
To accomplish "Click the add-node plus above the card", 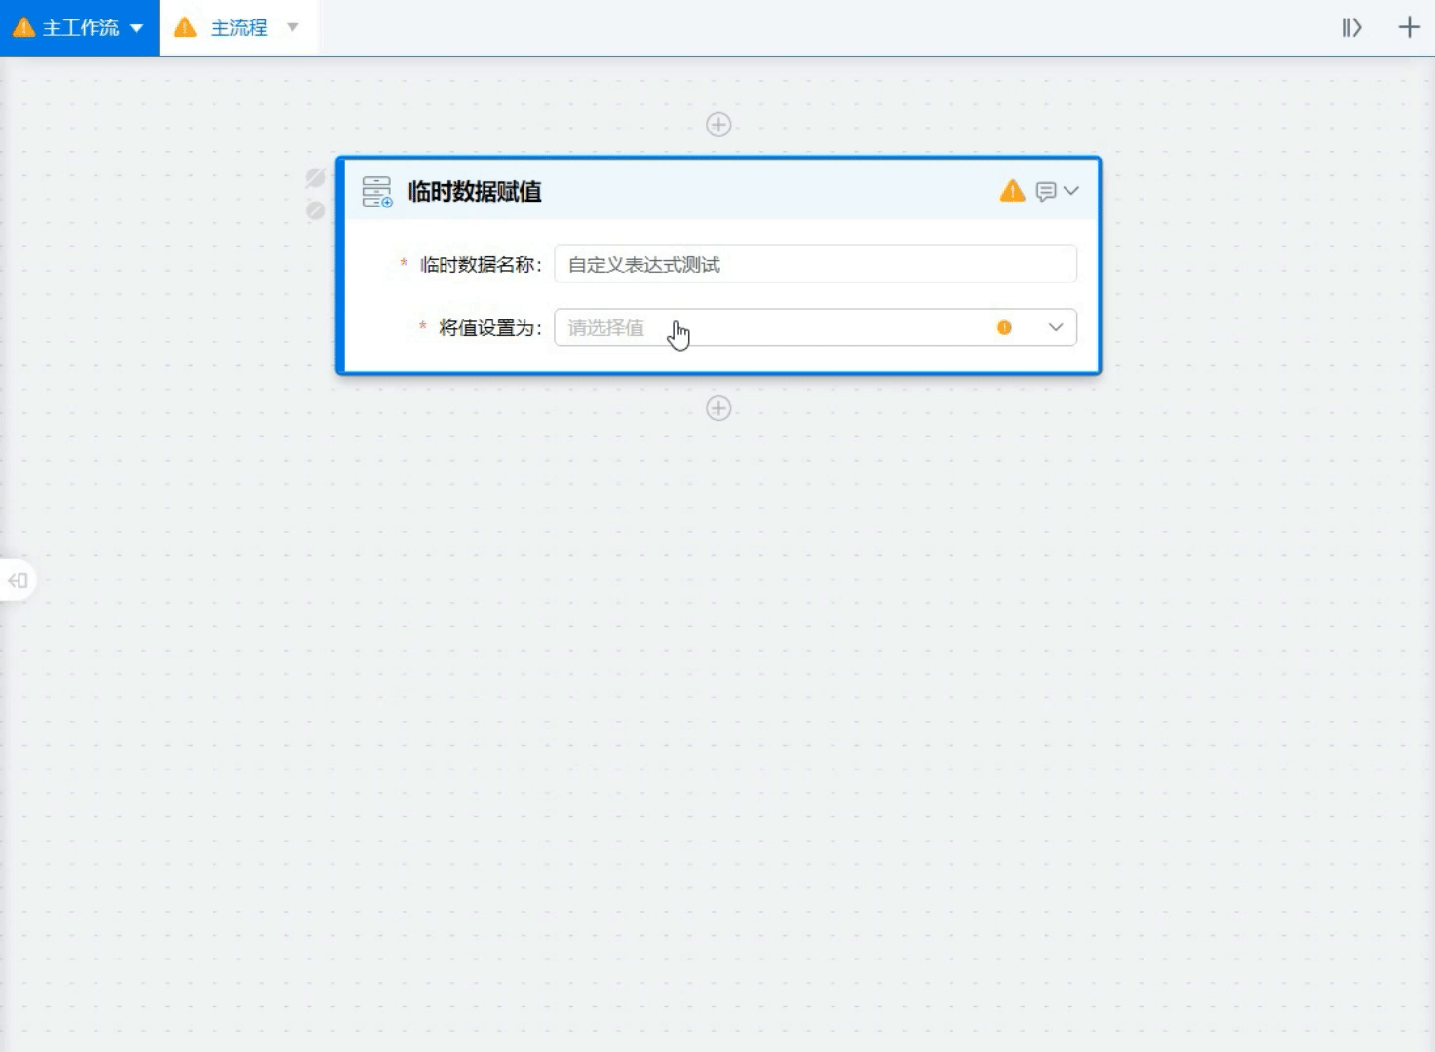I will click(718, 125).
